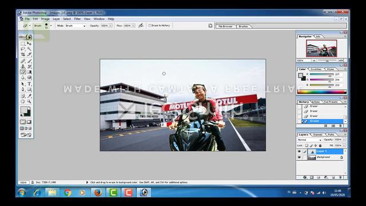Open the Image menu

coord(45,19)
